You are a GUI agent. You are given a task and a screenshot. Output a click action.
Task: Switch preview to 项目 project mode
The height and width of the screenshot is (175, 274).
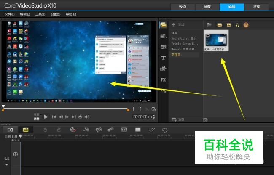[36, 114]
